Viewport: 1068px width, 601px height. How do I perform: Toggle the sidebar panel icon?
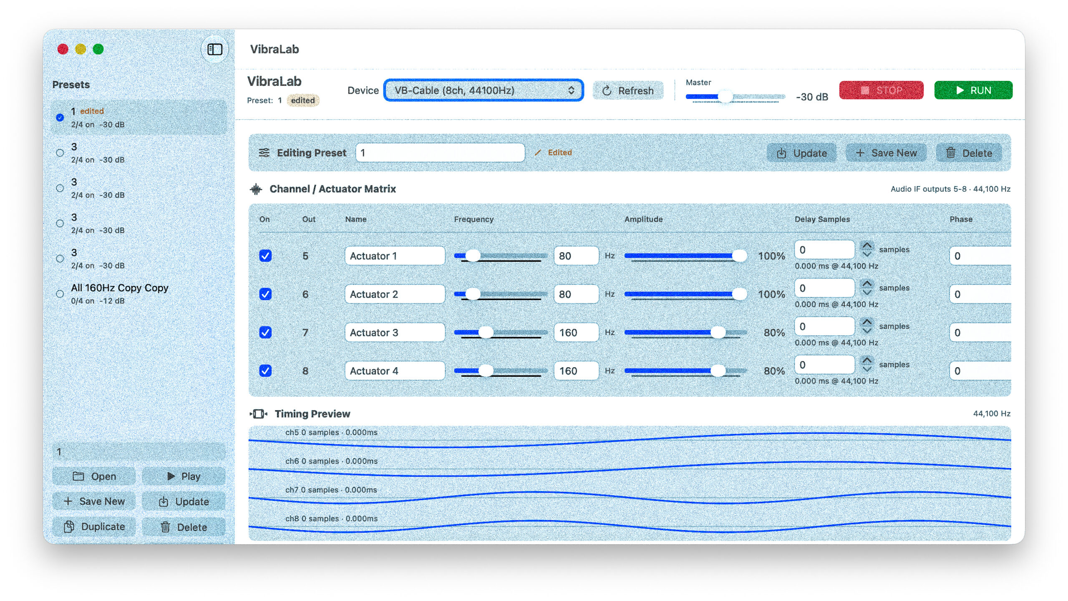pos(215,49)
